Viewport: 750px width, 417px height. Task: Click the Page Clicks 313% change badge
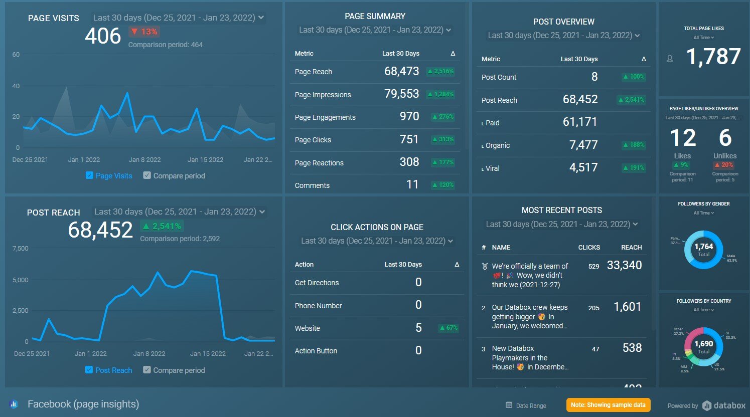[443, 139]
